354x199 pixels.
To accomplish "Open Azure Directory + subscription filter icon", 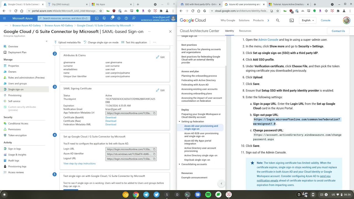I will click(x=104, y=18).
